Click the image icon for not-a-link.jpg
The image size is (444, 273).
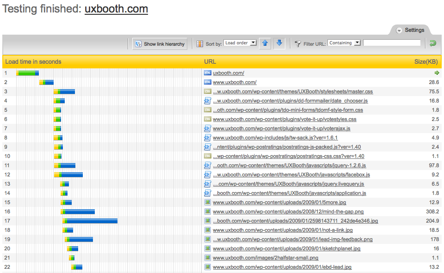tap(208, 230)
